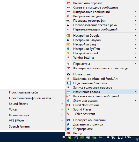
Task: Click the mass messaging broadcast icon
Action: click(68, 96)
